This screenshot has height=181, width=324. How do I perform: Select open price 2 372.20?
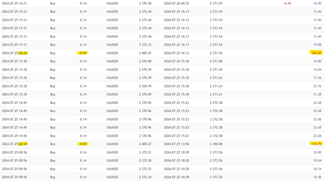pos(145,160)
